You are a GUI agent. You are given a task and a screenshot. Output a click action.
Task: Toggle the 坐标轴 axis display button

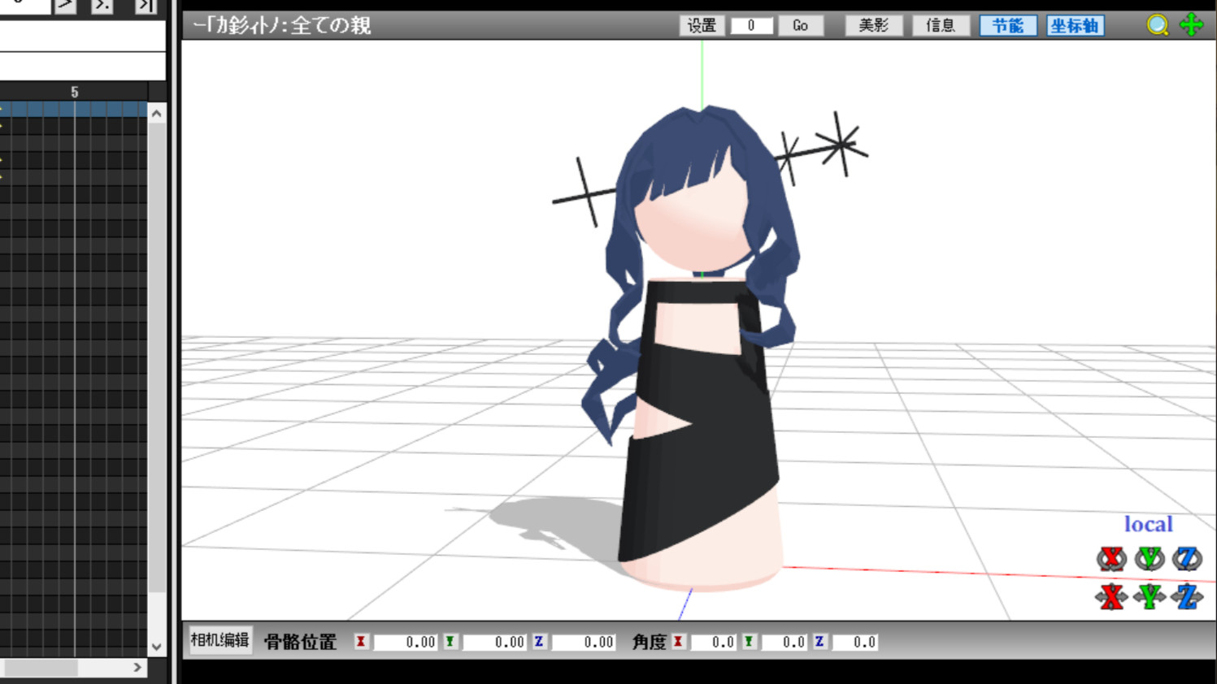coord(1075,26)
